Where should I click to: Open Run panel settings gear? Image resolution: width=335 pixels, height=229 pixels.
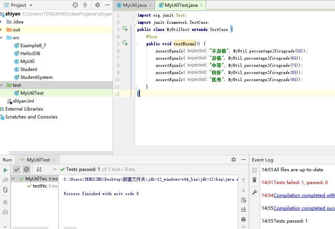(x=234, y=160)
